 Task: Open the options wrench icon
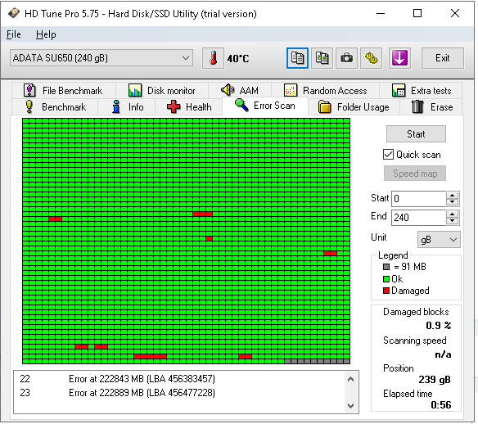coord(372,58)
